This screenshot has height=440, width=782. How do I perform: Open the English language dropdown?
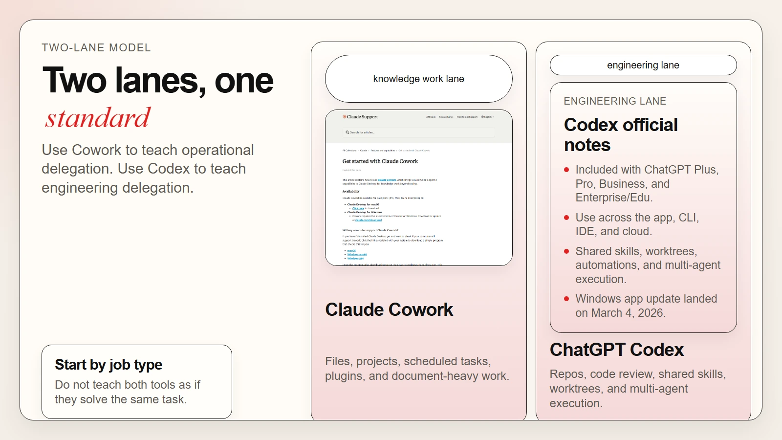488,117
